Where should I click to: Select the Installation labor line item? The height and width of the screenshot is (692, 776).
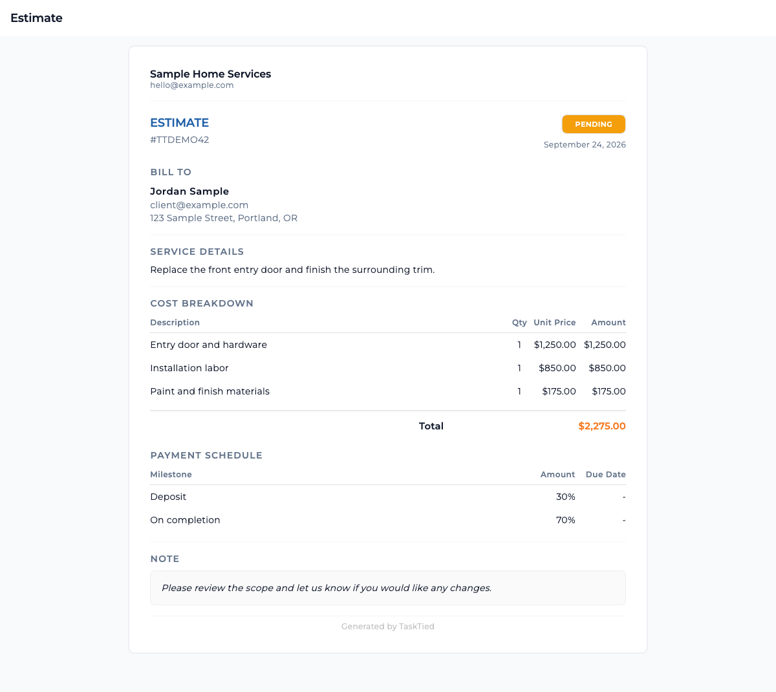tap(388, 368)
